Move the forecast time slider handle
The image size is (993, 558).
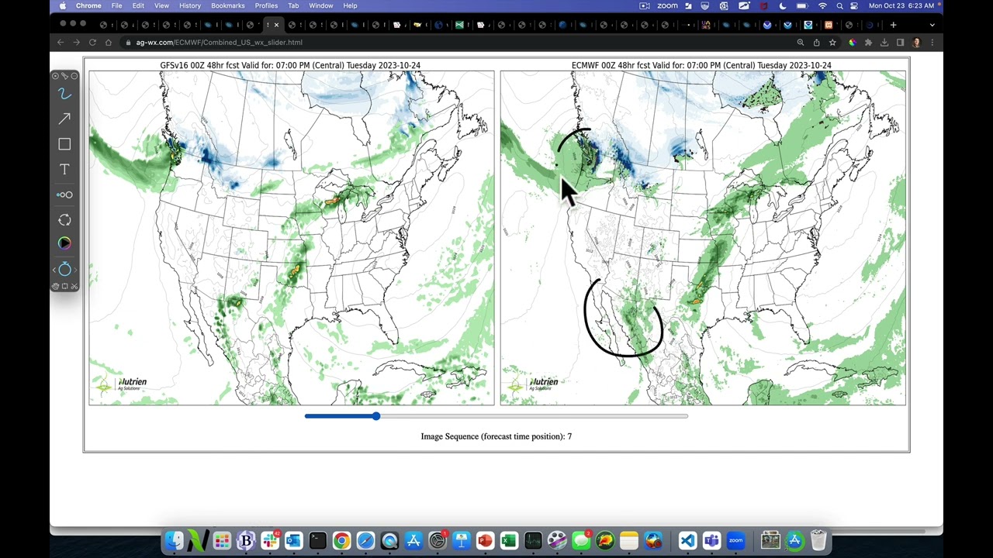point(375,416)
